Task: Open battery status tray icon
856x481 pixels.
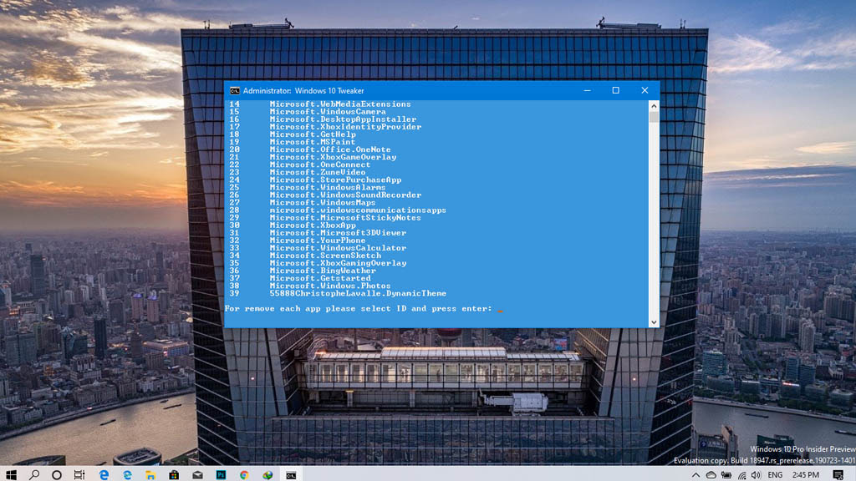Action: coord(726,475)
